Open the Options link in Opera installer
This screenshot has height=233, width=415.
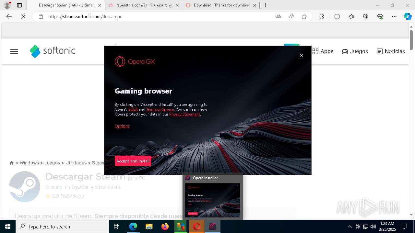point(122,126)
